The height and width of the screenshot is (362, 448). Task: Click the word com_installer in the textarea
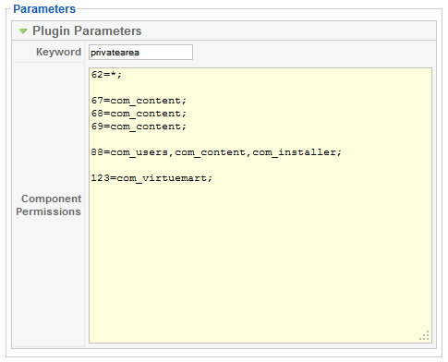295,152
